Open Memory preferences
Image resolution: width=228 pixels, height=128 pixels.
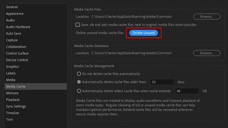pos(12,93)
